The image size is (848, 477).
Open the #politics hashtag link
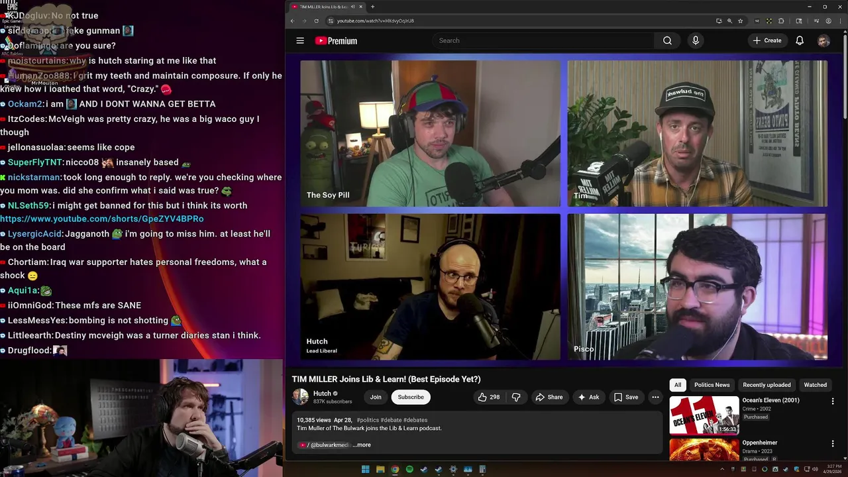367,420
